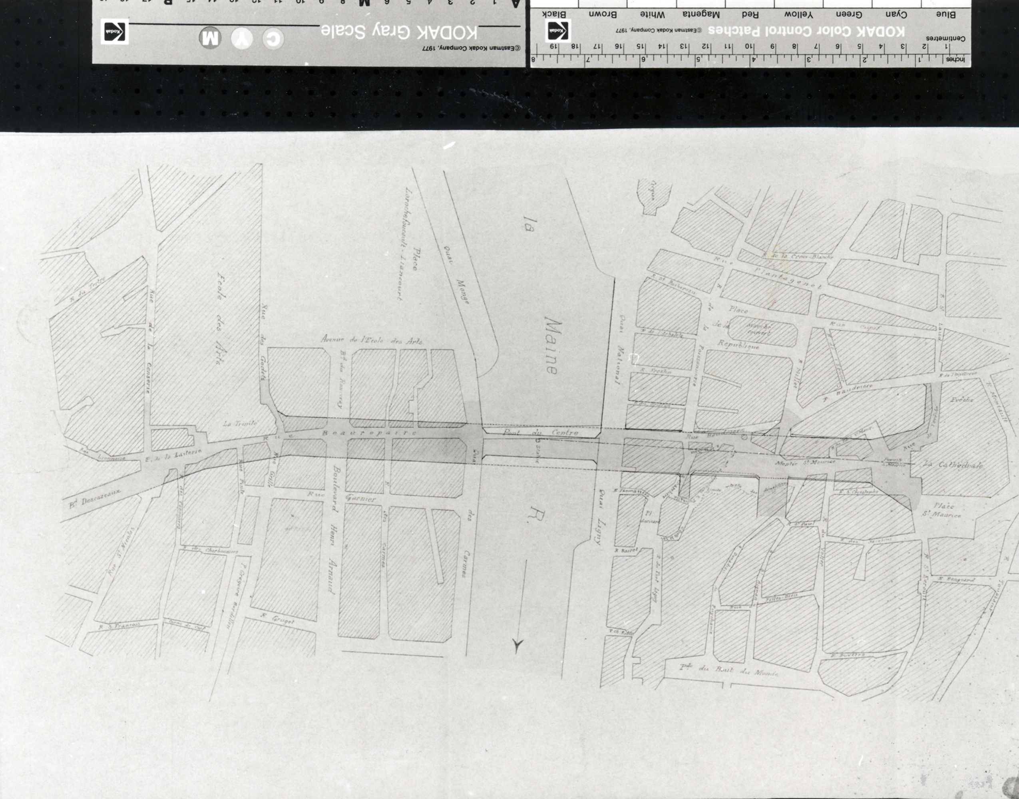Click the Kodak logo beside the Gray Scale
This screenshot has height=799, width=1019.
tap(115, 32)
